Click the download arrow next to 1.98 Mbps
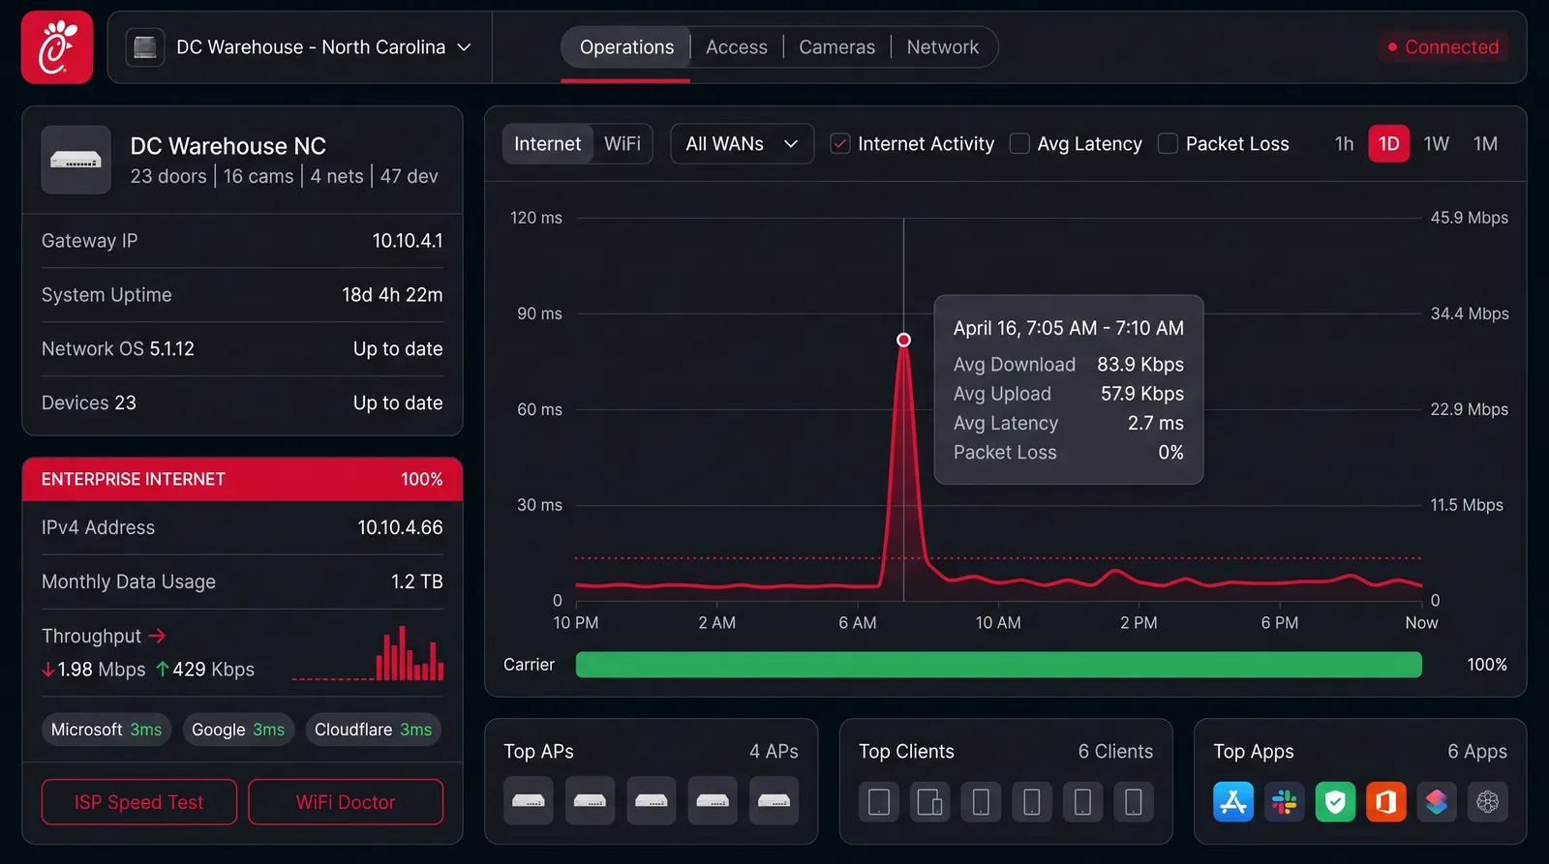 point(47,670)
